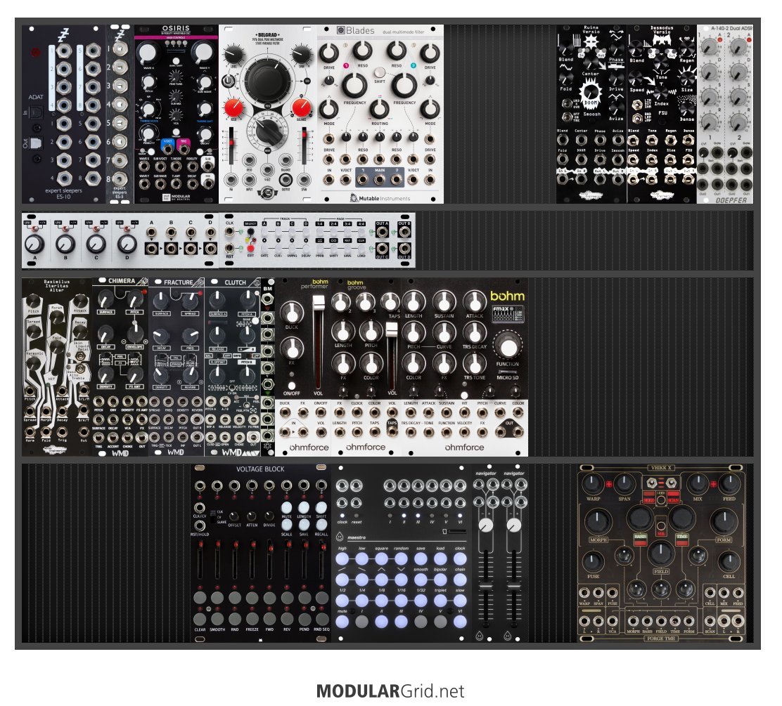Toggle the UNI switch above knob B

[66, 228]
